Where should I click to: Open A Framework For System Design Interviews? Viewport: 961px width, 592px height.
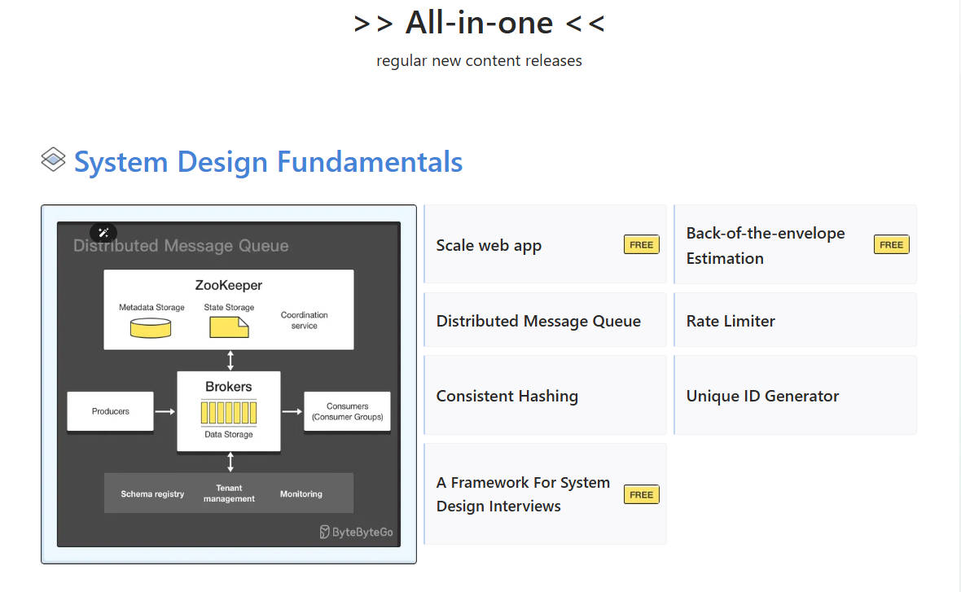523,494
